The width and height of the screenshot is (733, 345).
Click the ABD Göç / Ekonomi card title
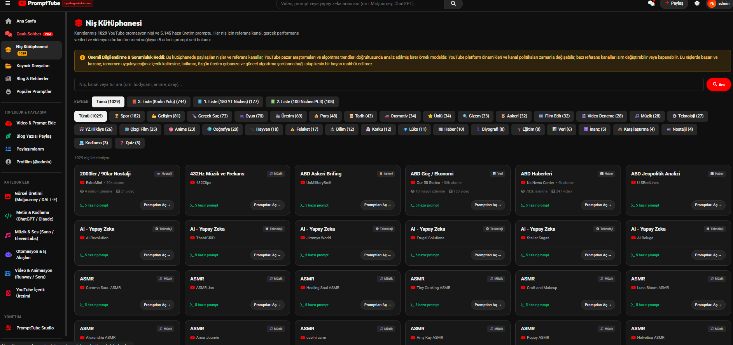[432, 174]
